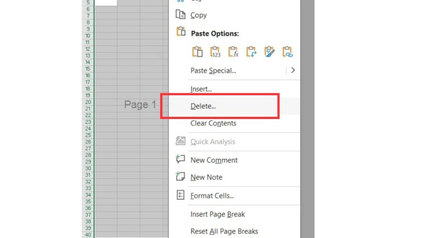The image size is (424, 238).
Task: Choose Copy from the context menu
Action: 198,15
